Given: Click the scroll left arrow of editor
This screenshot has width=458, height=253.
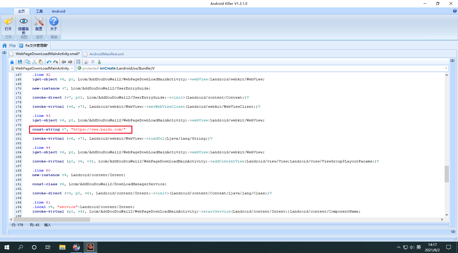Looking at the screenshot, I should tap(11, 219).
